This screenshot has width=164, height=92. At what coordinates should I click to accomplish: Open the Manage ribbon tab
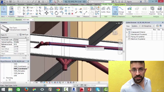[x=89, y=5]
